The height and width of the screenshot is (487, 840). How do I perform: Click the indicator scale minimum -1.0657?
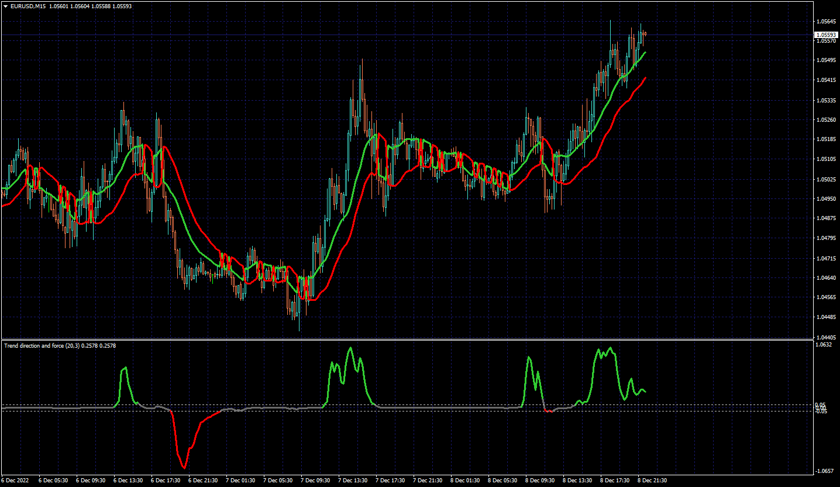click(825, 471)
